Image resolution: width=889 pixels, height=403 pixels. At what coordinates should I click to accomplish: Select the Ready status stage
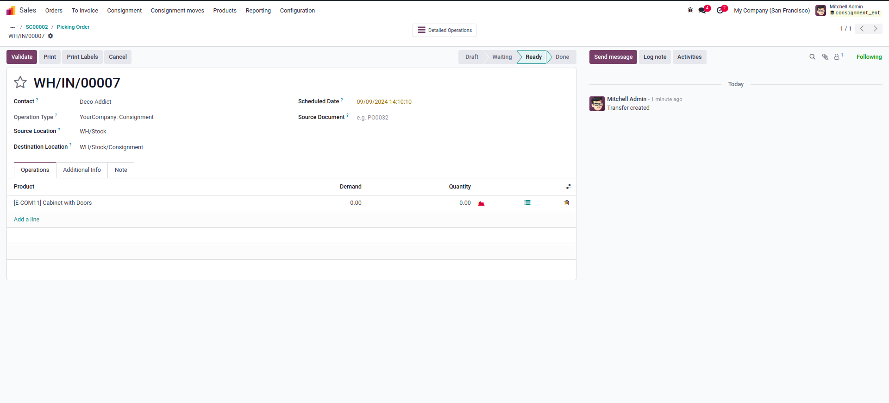(533, 57)
